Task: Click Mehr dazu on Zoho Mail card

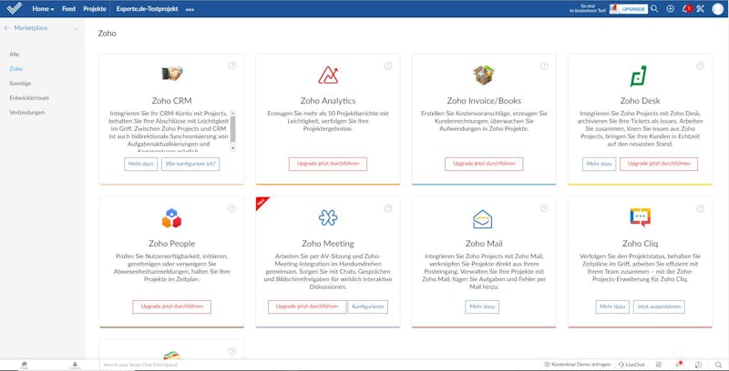Action: pyautogui.click(x=482, y=307)
